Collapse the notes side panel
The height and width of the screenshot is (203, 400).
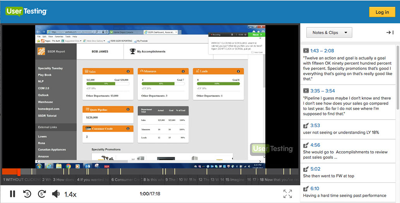[390, 33]
